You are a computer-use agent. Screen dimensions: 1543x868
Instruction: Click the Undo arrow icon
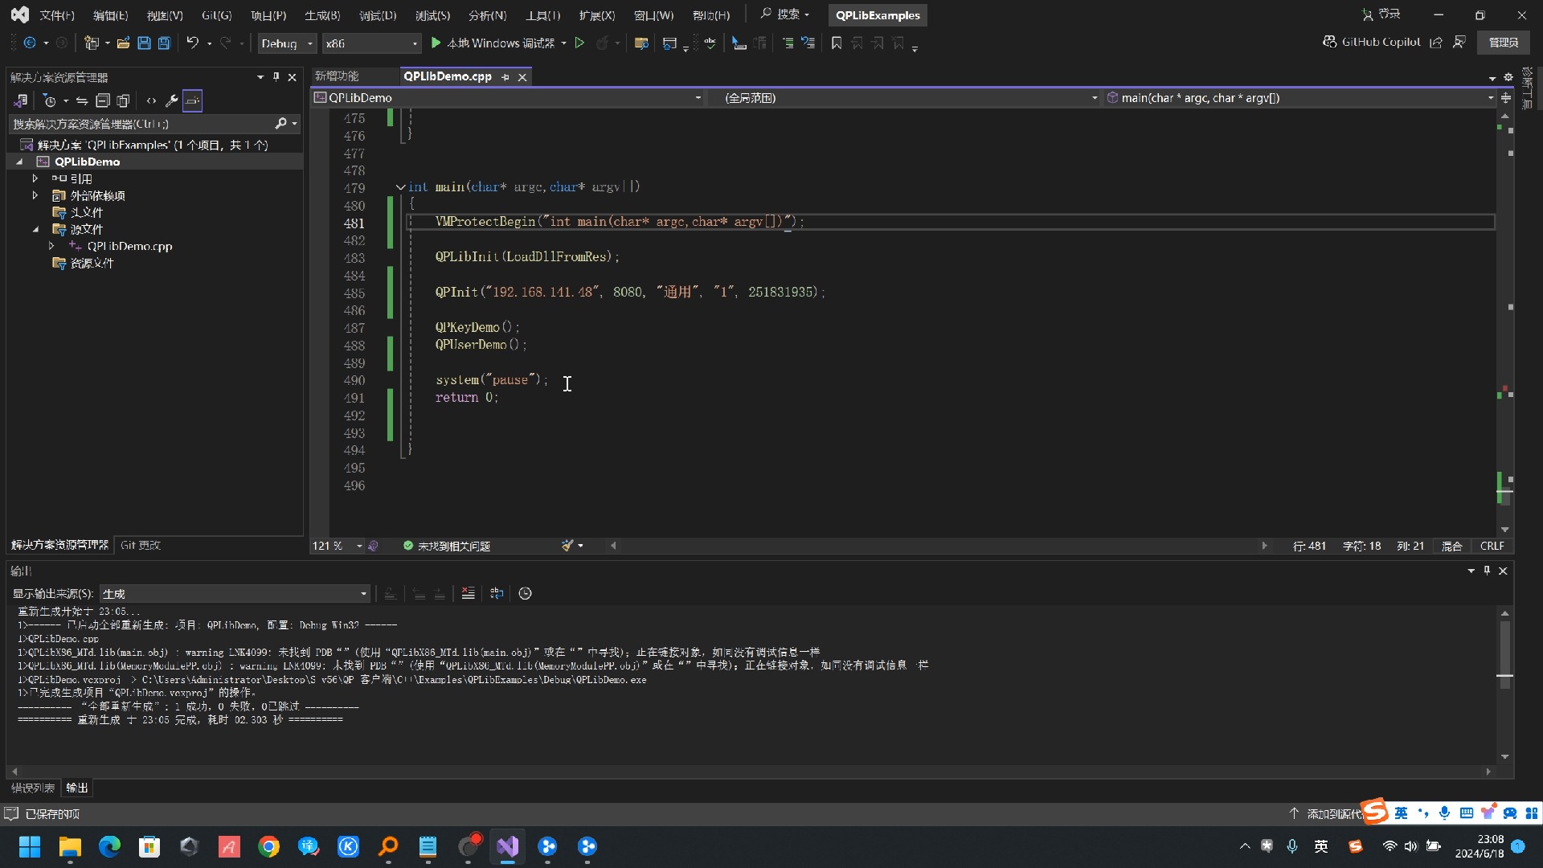[x=192, y=43]
